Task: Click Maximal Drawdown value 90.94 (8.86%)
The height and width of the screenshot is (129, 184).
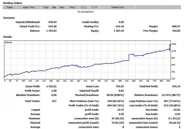Action: point(115,95)
